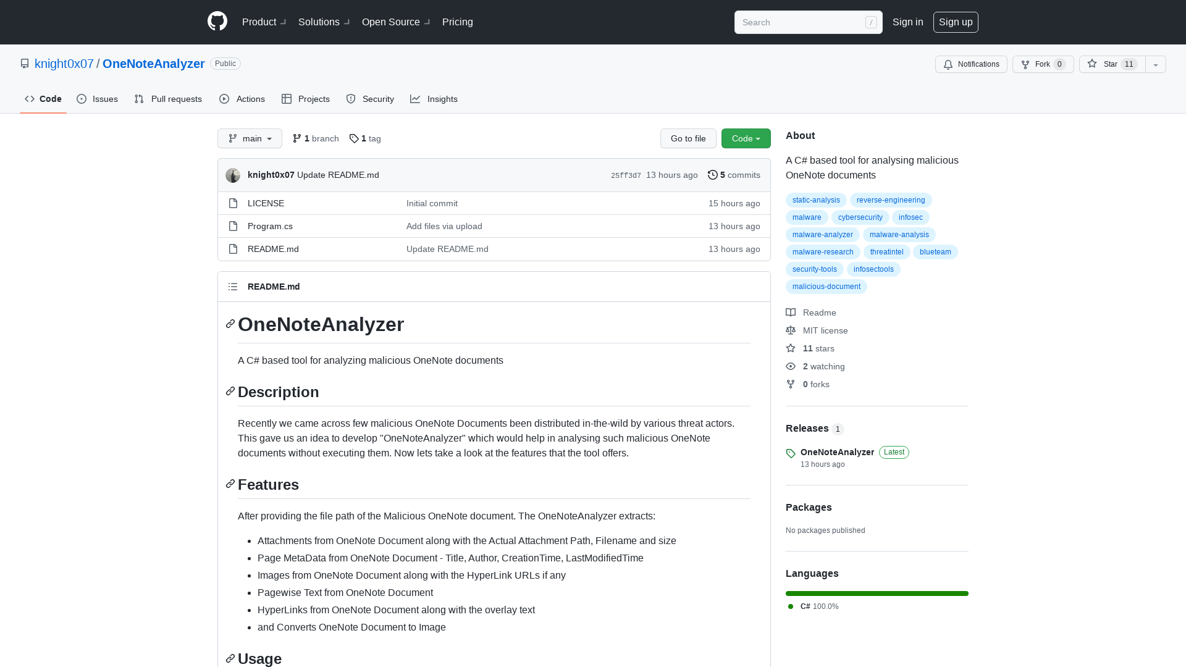Viewport: 1186px width, 667px height.
Task: Click the anchor link icon beside Description heading
Action: 230,392
